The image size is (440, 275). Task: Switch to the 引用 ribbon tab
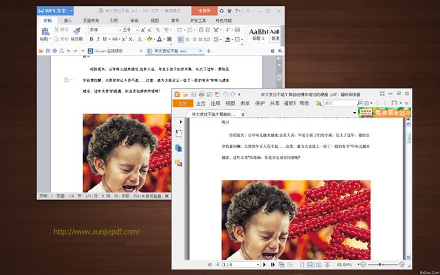(113, 21)
